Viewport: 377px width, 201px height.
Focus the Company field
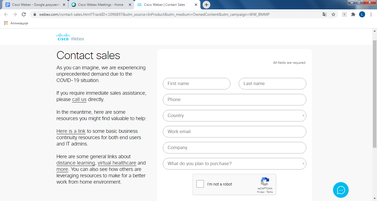pyautogui.click(x=235, y=148)
